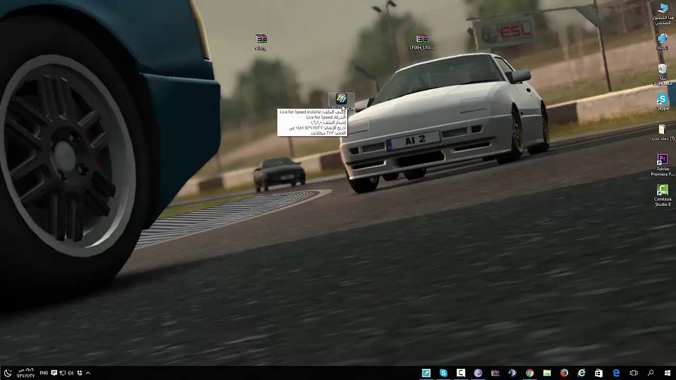676x380 pixels.
Task: Select the Adobe Premiere Pro desktop shortcut
Action: [x=662, y=165]
